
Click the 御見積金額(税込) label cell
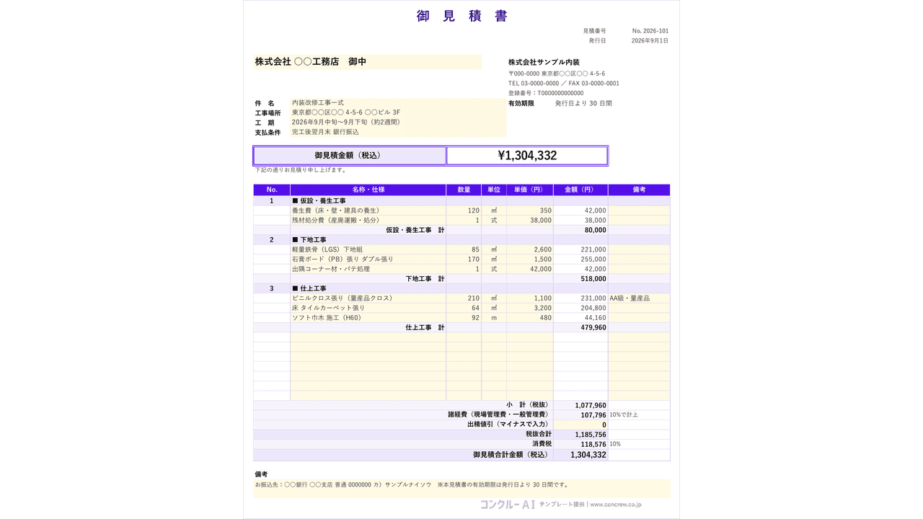[x=350, y=156]
